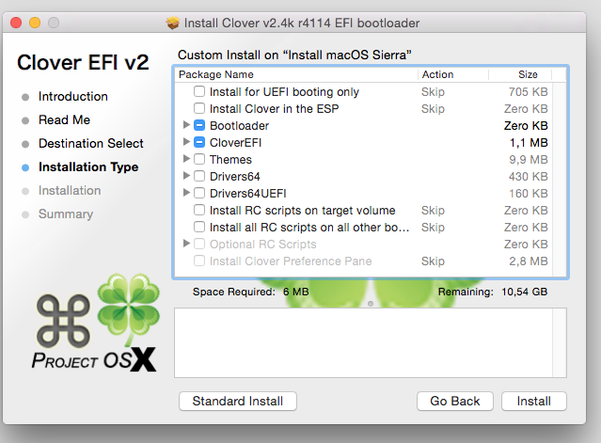Click the Skip action for Clover in ESP

pyautogui.click(x=434, y=109)
